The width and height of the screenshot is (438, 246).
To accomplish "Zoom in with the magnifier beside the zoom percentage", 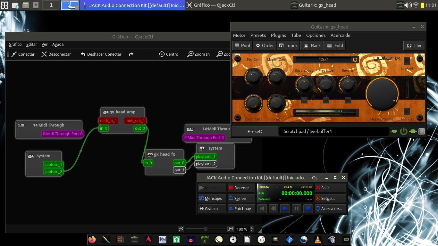I will (x=231, y=229).
